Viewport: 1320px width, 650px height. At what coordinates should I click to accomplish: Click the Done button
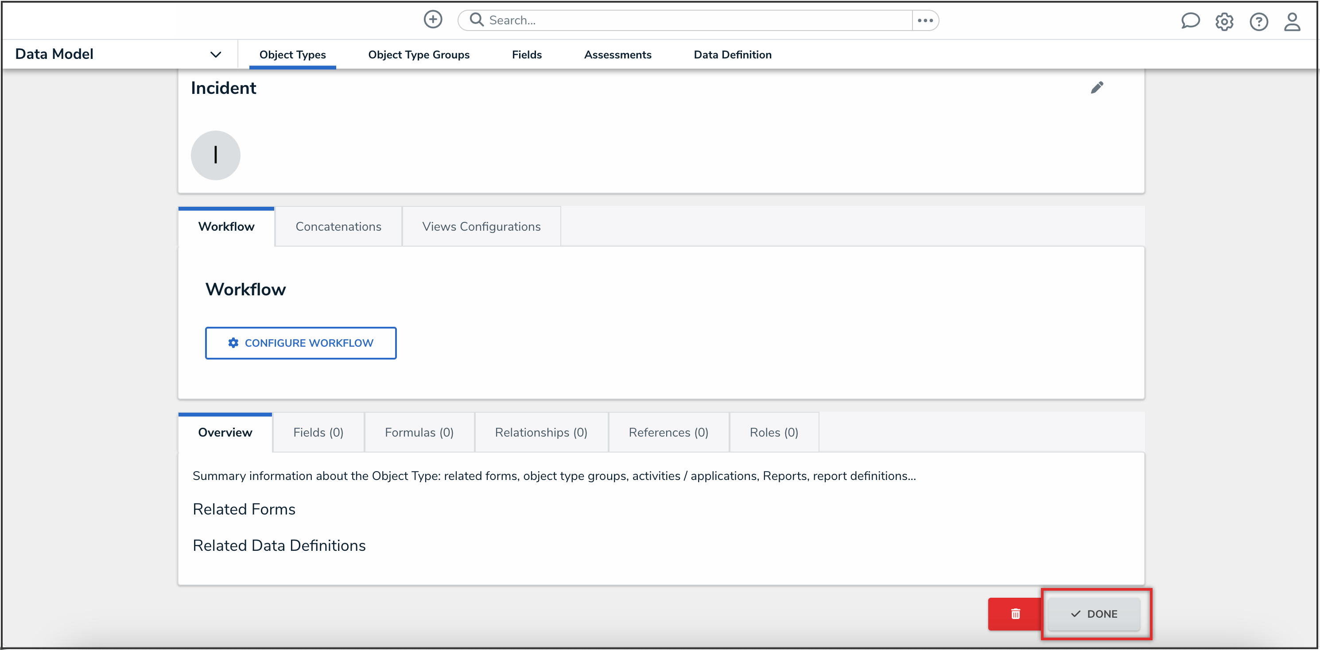tap(1094, 614)
